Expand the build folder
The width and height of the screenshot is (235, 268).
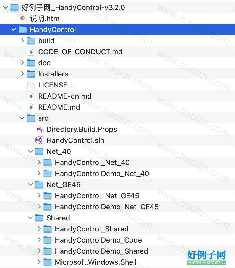click(x=22, y=40)
